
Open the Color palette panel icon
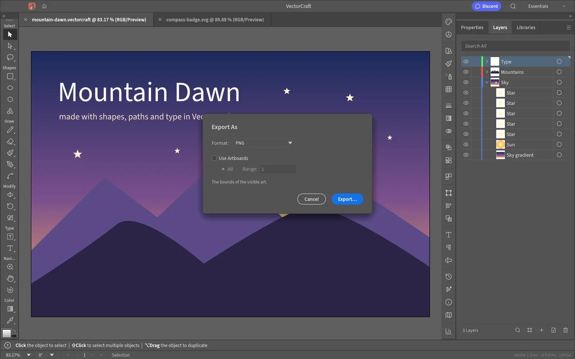point(448,22)
